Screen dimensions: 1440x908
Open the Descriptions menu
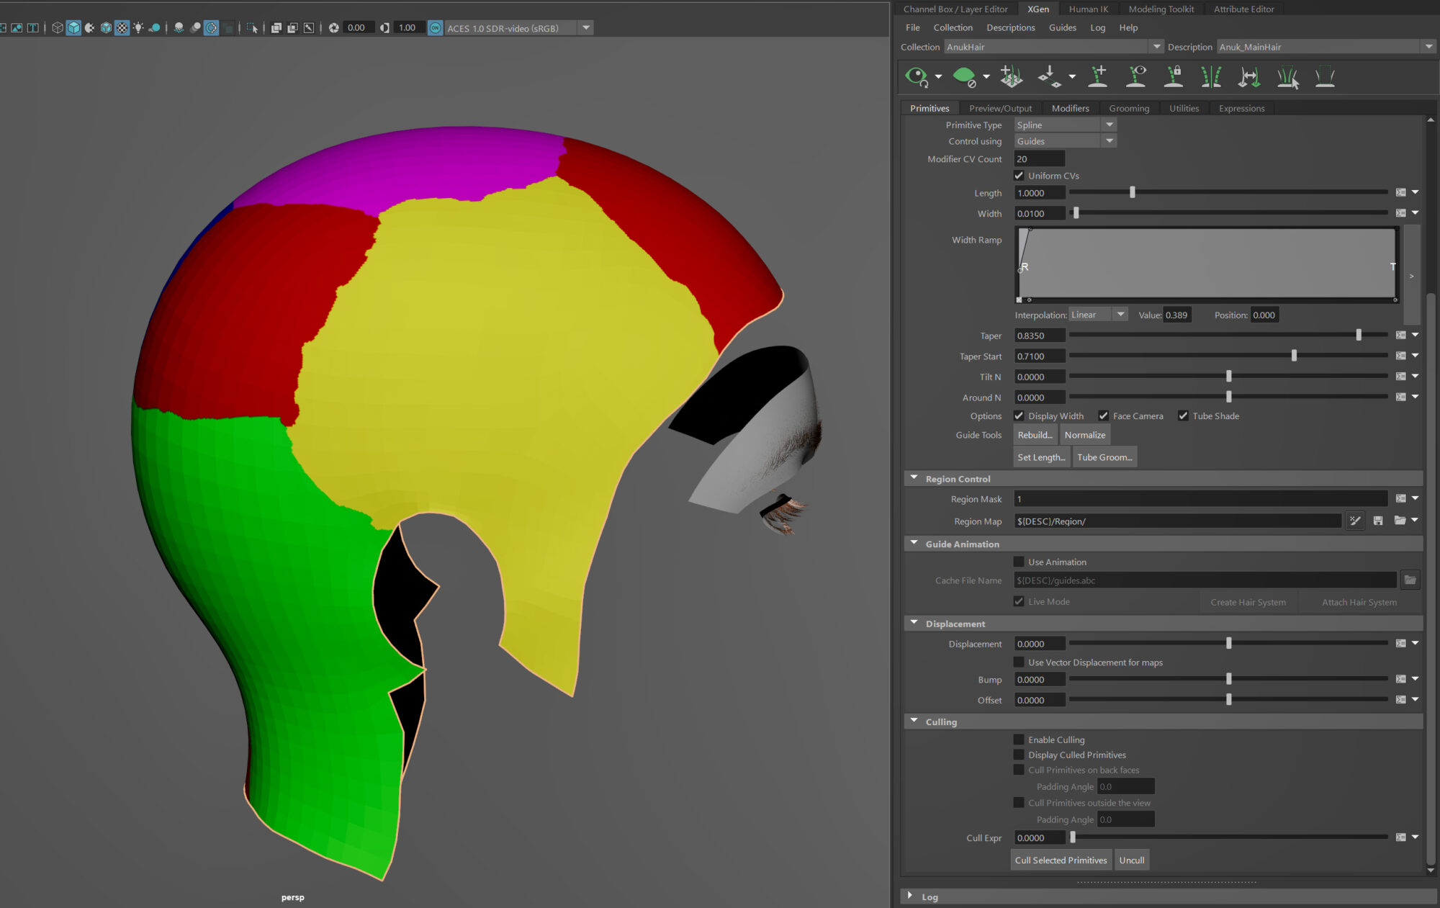pos(1010,27)
